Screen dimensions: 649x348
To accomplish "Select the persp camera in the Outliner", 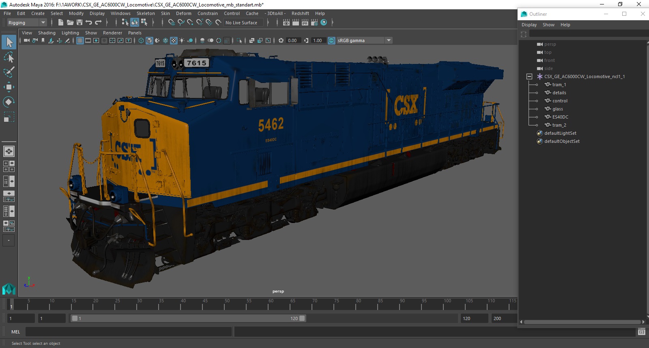I will [x=550, y=44].
